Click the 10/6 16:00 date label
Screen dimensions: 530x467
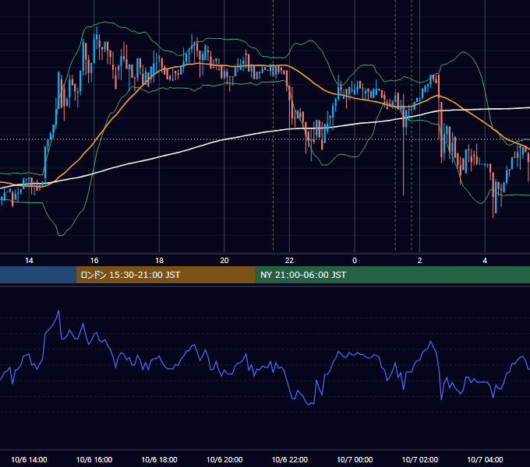click(x=94, y=459)
